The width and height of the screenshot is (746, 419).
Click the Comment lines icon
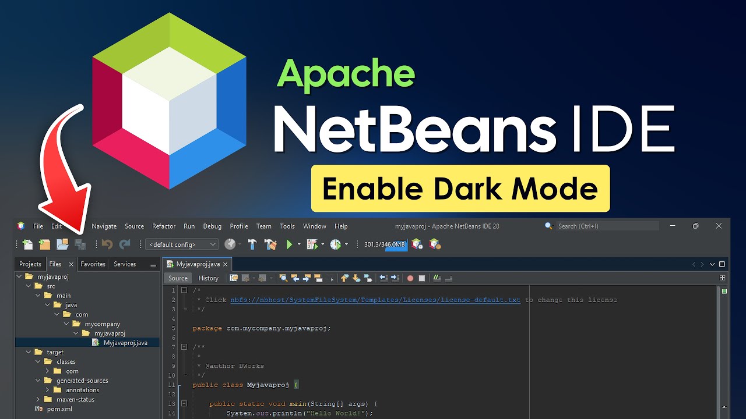pos(437,278)
